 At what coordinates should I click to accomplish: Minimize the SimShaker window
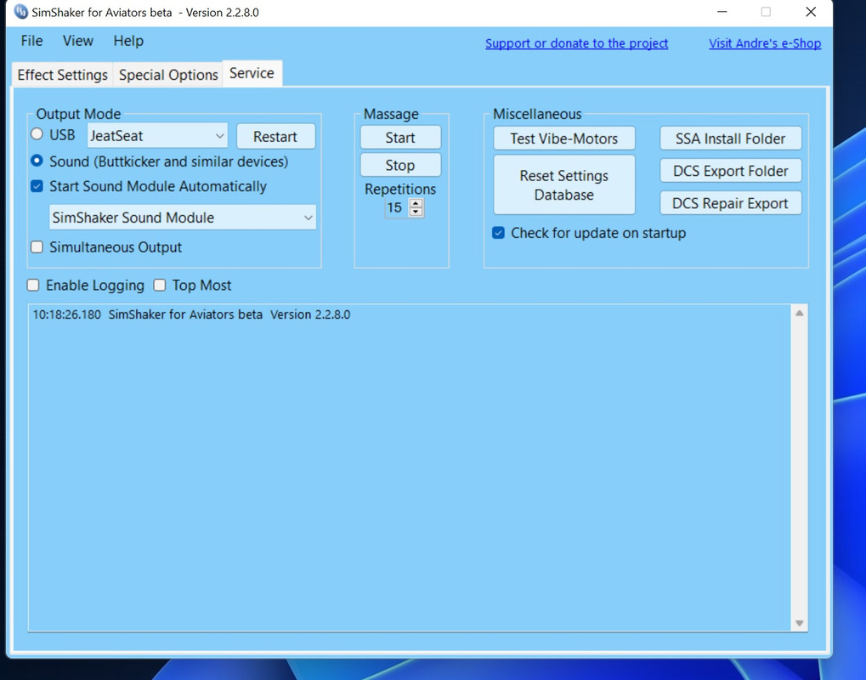(722, 12)
